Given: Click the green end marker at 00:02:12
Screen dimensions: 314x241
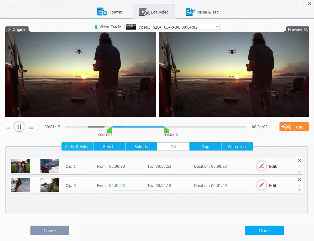Looking at the screenshot, I should (166, 130).
